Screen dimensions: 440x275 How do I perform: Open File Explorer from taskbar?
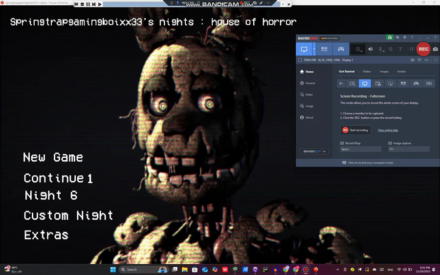tap(185, 270)
